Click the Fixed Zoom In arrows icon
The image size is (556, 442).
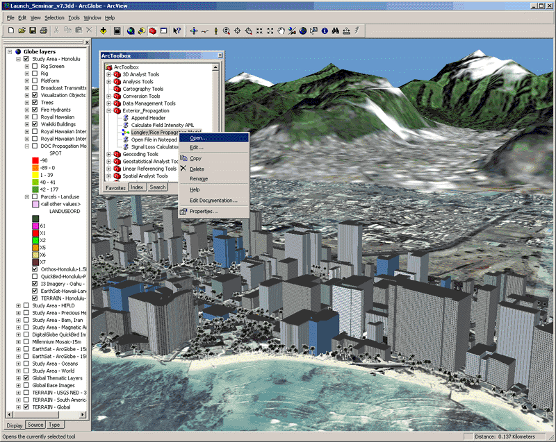[259, 31]
